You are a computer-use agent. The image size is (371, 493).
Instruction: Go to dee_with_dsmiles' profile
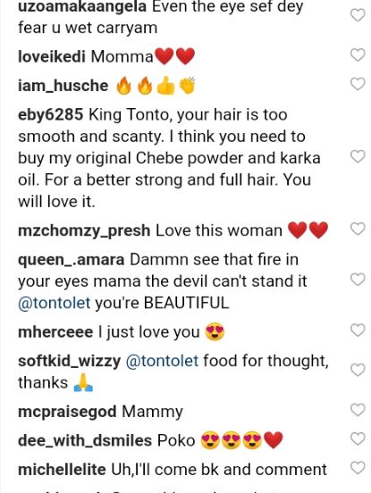click(85, 440)
